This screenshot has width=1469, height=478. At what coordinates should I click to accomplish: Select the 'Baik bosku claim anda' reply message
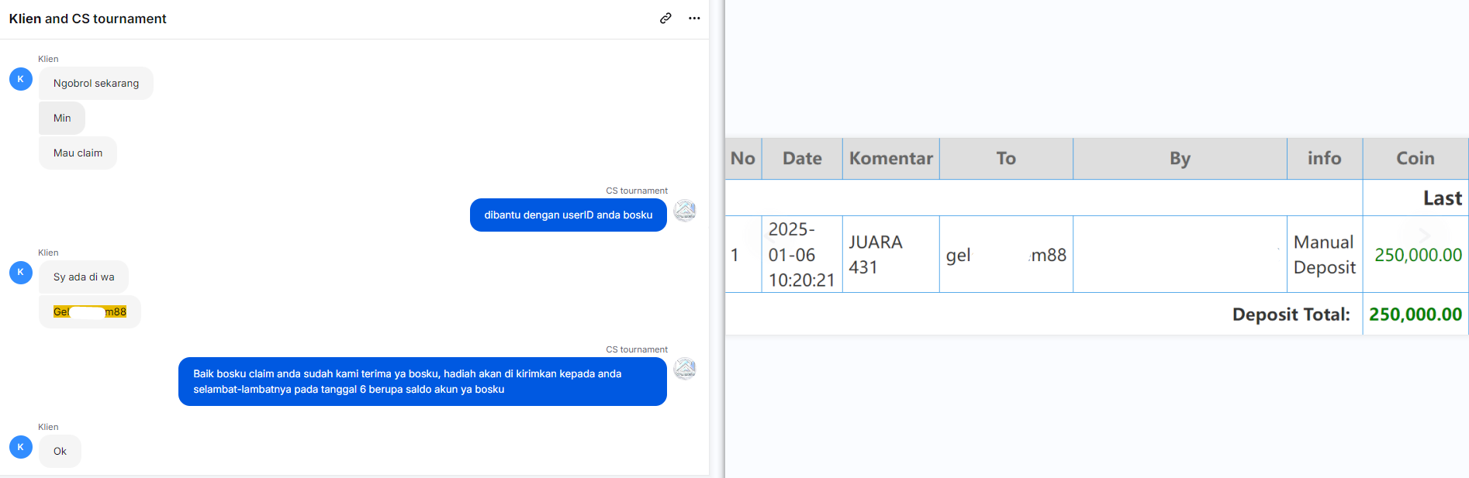[423, 382]
